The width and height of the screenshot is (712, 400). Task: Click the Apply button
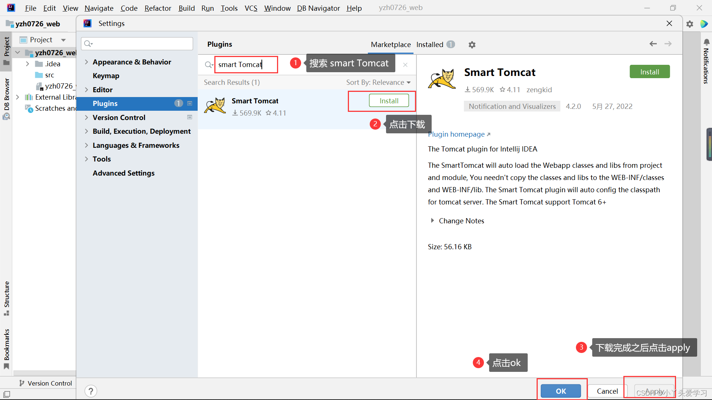click(654, 391)
